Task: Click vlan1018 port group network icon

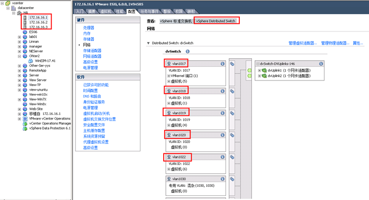Action: point(169,91)
